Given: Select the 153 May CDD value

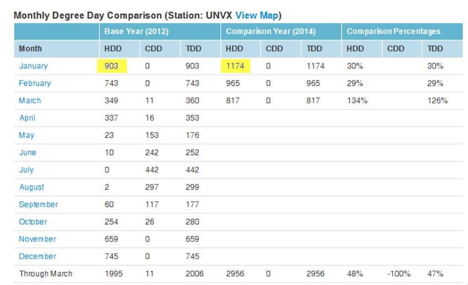Looking at the screenshot, I should pyautogui.click(x=151, y=135).
